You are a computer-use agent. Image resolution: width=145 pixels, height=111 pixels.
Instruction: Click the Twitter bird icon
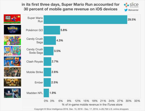tap(126, 10)
